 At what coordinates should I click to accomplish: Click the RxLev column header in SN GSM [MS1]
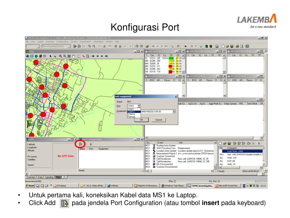[167, 80]
